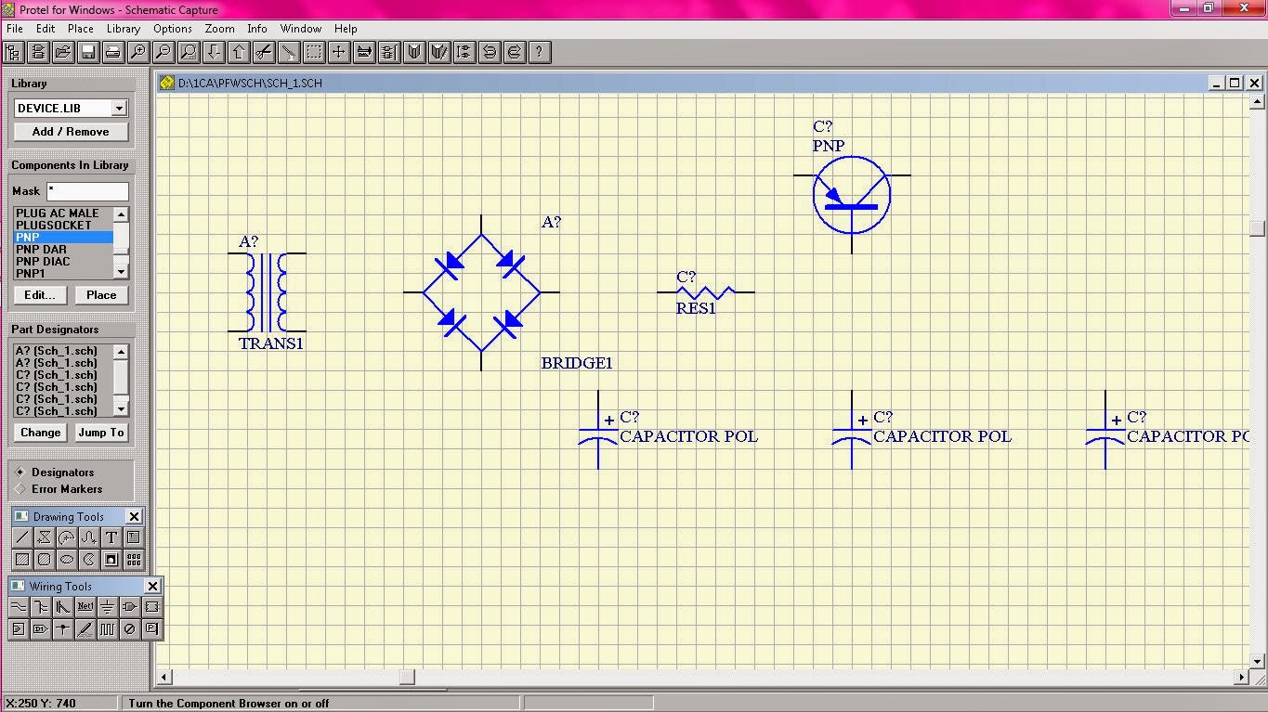Select the Line tool in Drawing Tools

point(22,537)
